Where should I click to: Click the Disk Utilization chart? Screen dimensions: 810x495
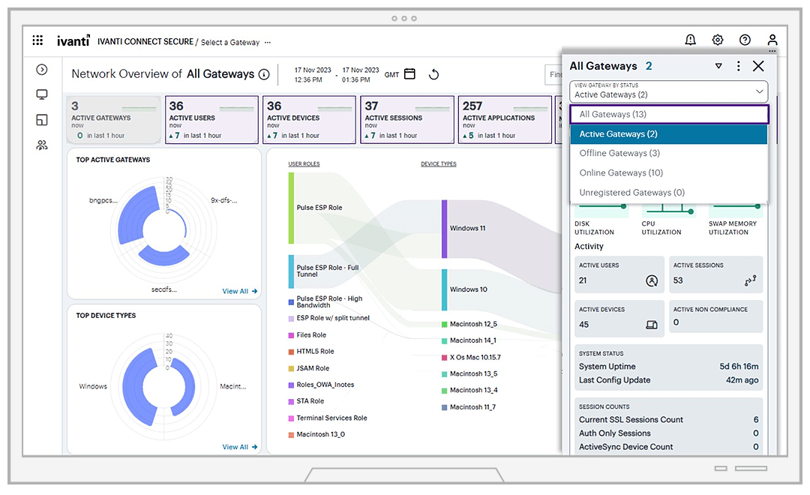point(601,210)
